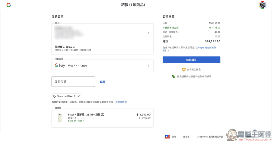Click the 小計 $18,990.00 subtotal value

tap(214, 23)
